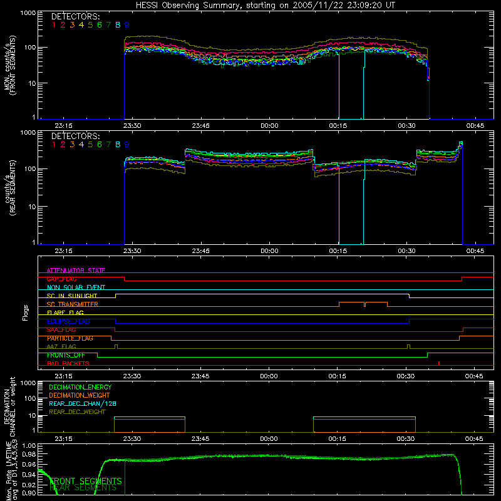Image resolution: width=501 pixels, height=501 pixels.
Task: Click the DECIMATION CHANNEL or weight axis title
Action: tap(9, 406)
